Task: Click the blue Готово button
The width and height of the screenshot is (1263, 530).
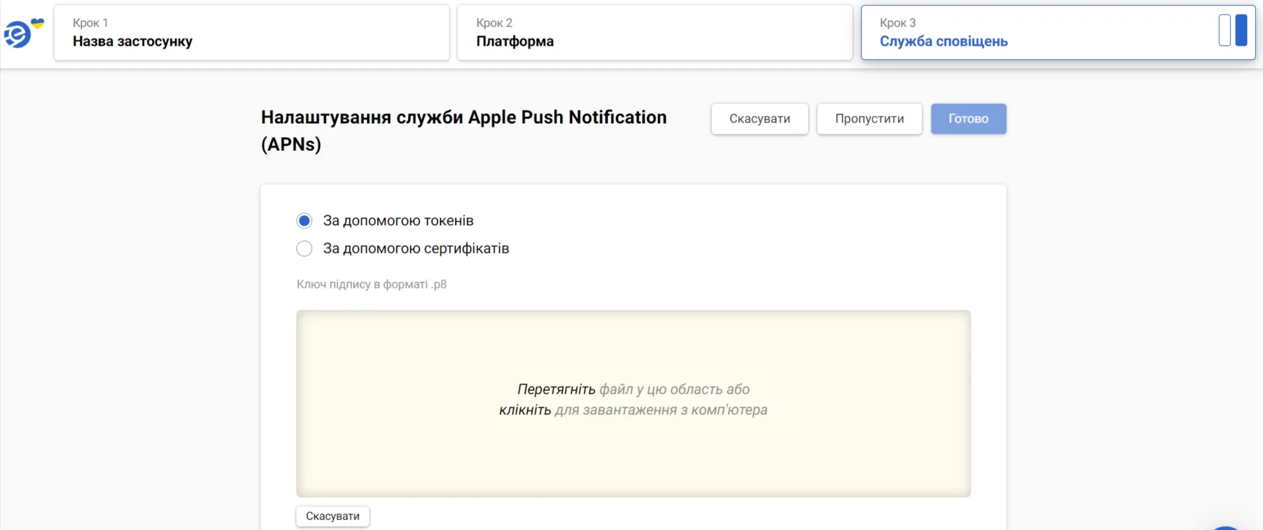Action: [969, 119]
